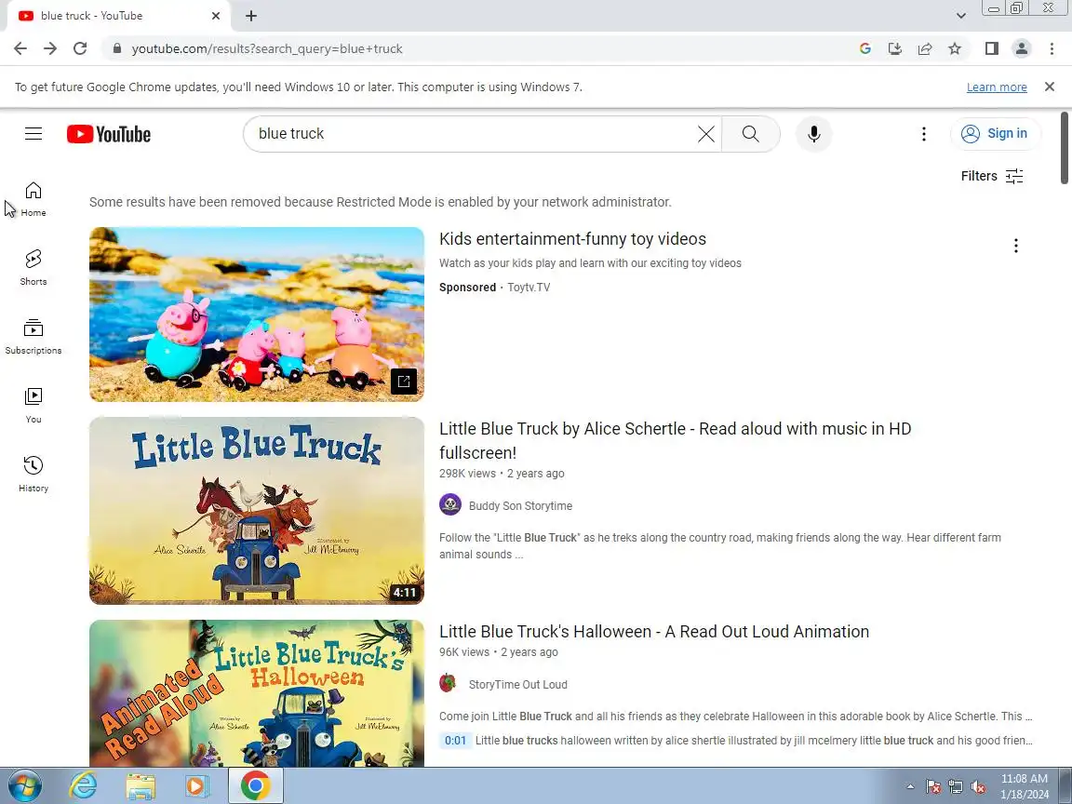Open the Chrome profile avatar

click(1022, 48)
